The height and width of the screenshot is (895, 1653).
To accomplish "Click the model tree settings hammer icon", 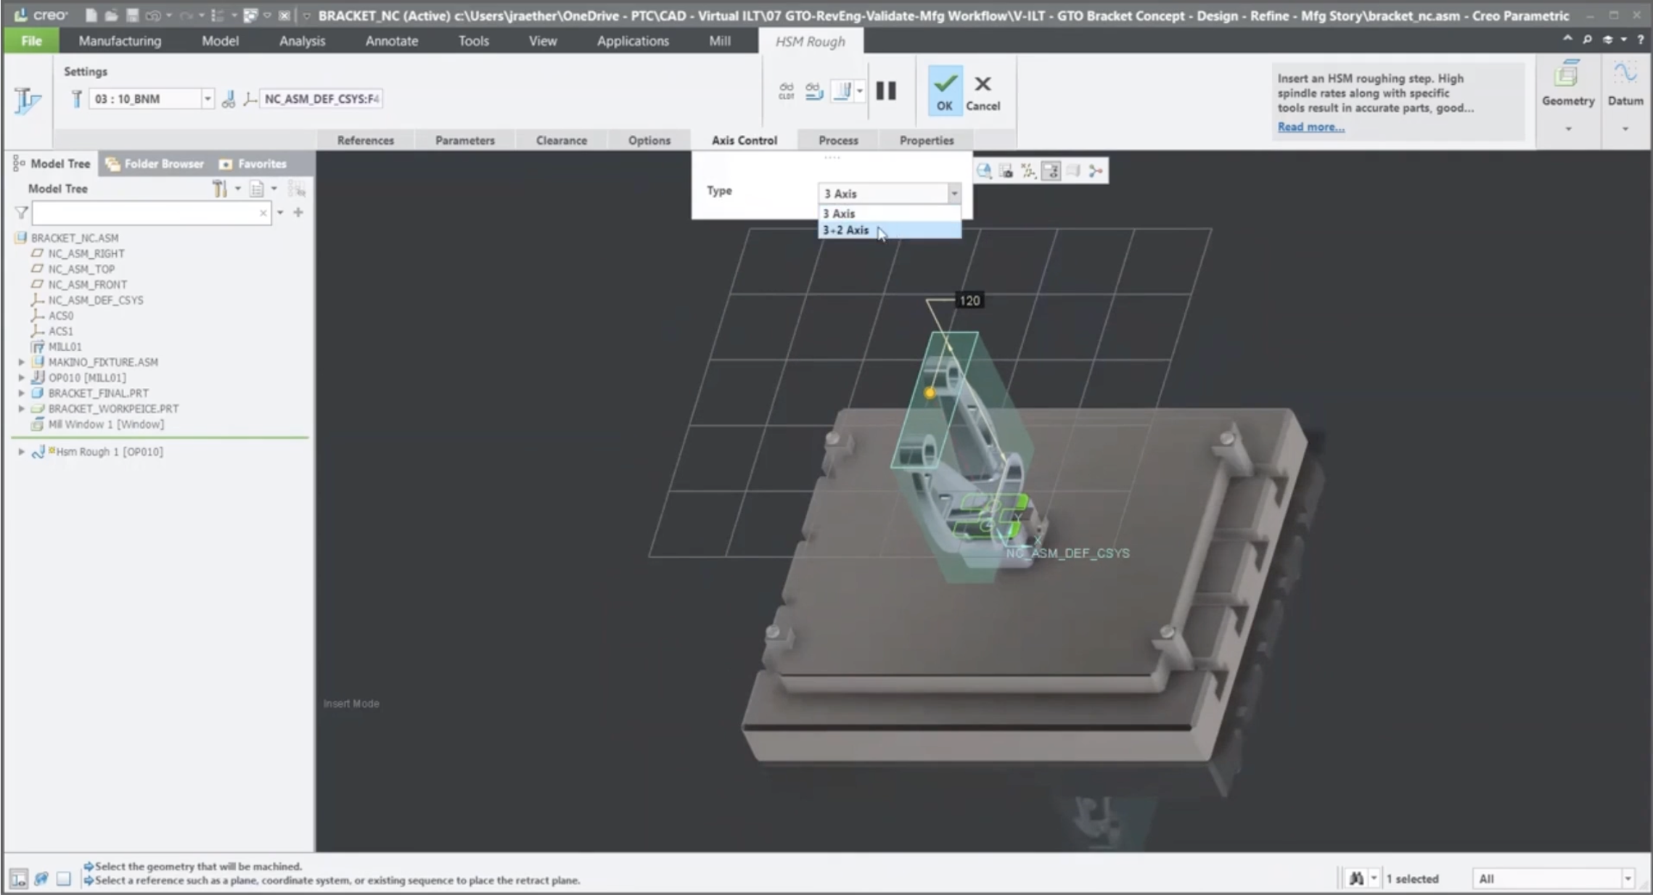I will [x=219, y=189].
